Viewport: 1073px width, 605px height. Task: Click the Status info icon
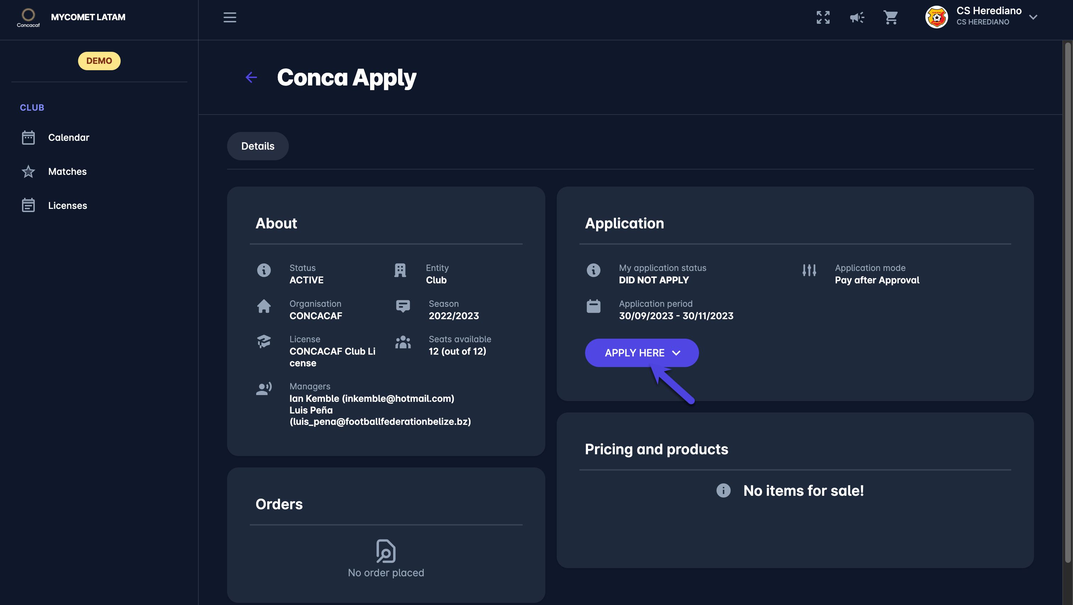coord(264,270)
